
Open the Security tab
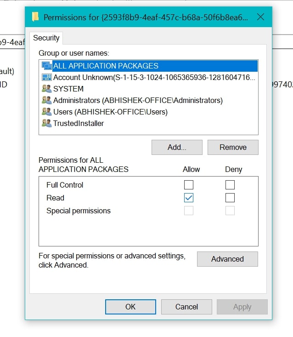[46, 38]
